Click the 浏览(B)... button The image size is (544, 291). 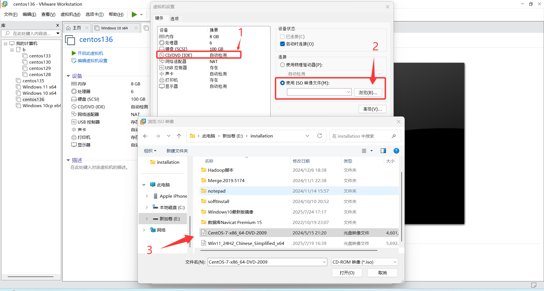coord(368,92)
